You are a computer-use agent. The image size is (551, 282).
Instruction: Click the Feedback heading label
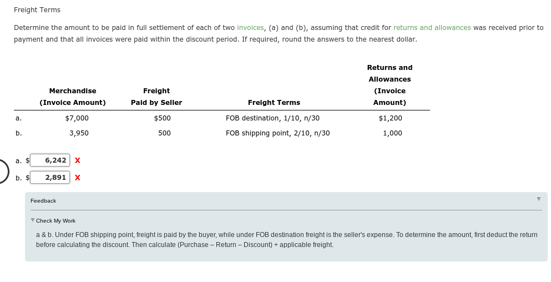tap(43, 201)
